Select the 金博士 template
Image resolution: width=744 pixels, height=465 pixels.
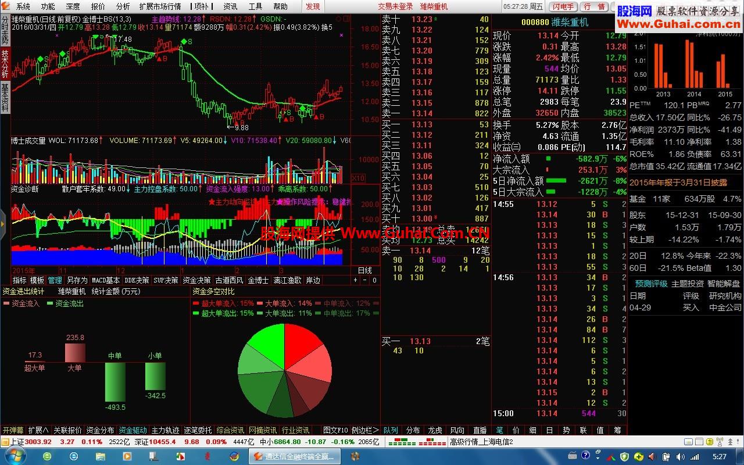click(x=258, y=280)
